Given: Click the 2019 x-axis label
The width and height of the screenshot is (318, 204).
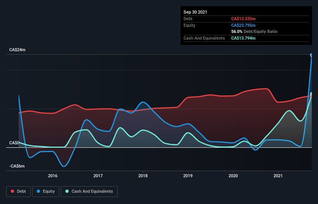Looking at the screenshot, I should (188, 176).
